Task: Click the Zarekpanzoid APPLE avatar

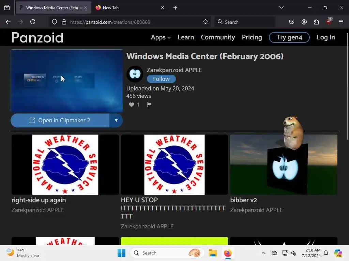Action: pos(135,74)
